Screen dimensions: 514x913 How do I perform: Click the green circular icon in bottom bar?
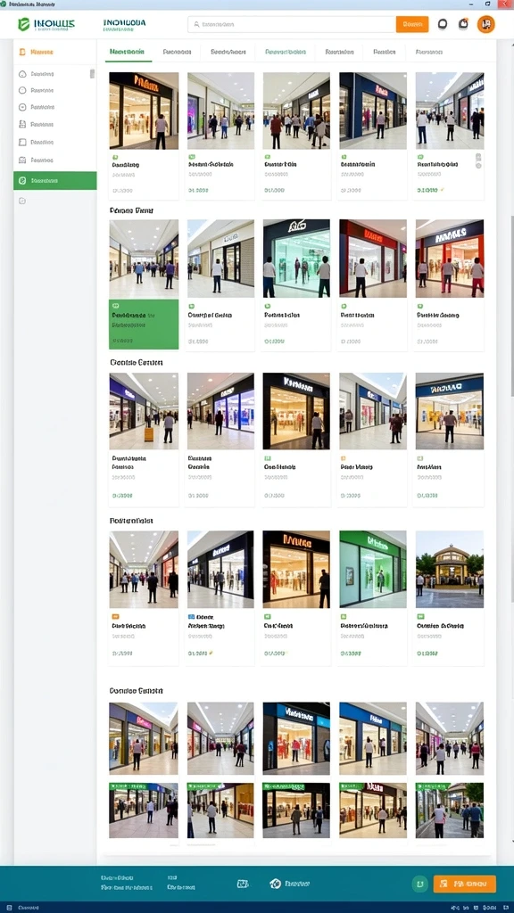(419, 884)
